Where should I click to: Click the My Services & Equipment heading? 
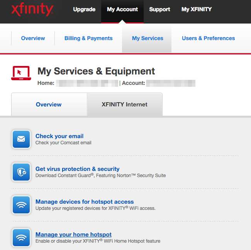pos(96,71)
